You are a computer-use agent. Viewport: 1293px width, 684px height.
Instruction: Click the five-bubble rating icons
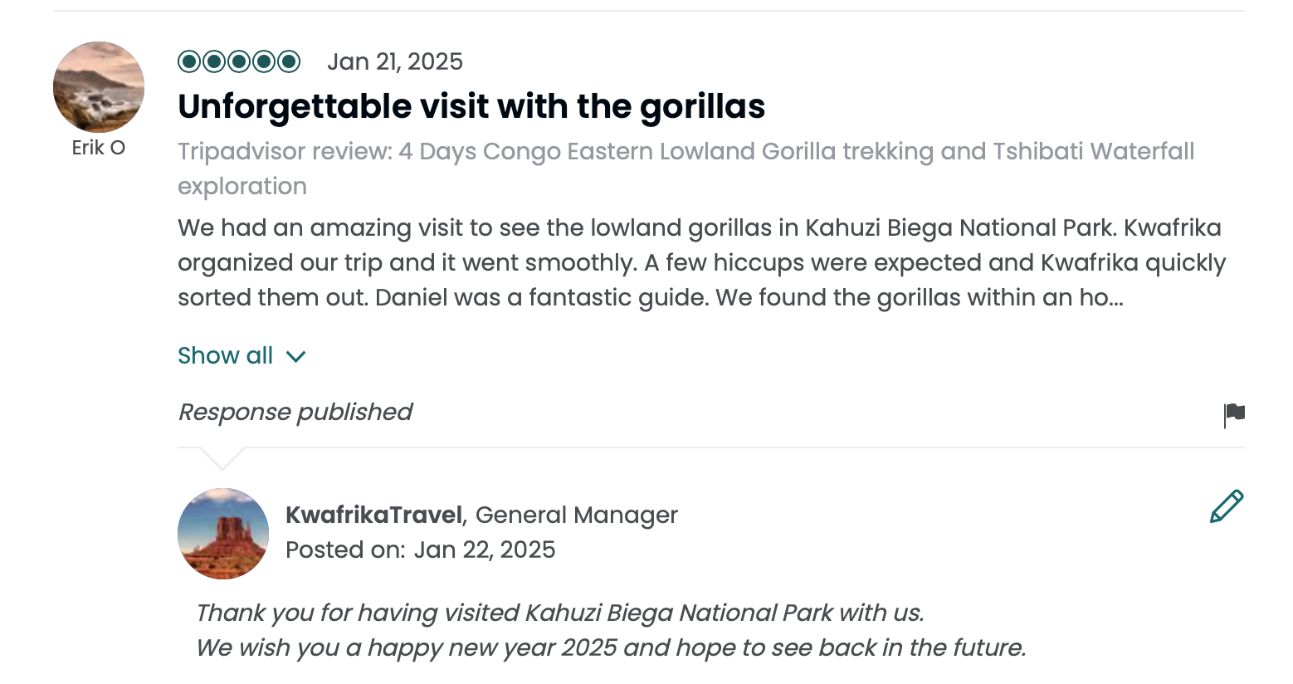239,61
